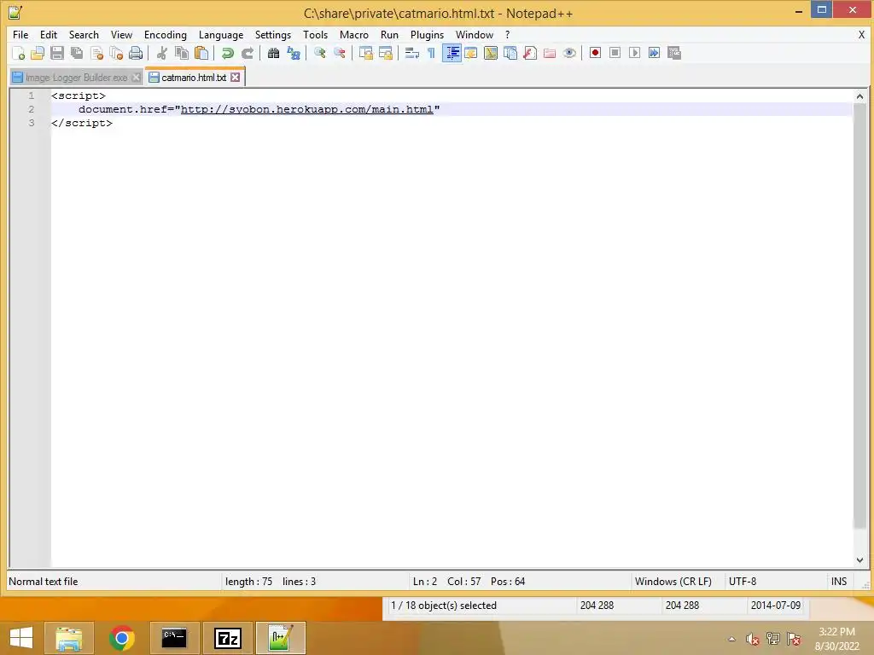The width and height of the screenshot is (874, 655).
Task: Click the Save recorded macro icon
Action: click(x=674, y=53)
